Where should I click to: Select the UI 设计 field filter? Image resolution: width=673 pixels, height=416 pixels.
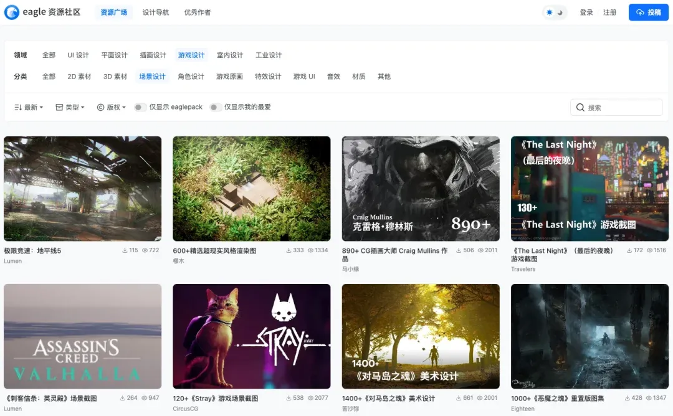pyautogui.click(x=78, y=55)
